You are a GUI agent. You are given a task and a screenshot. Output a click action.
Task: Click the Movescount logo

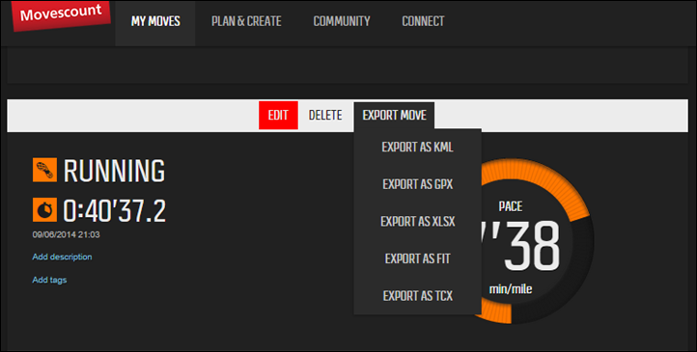coord(61,15)
